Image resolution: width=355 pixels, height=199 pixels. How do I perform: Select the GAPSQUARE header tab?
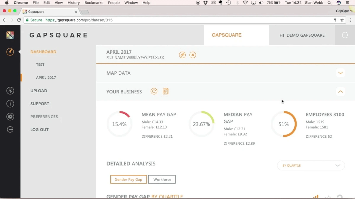pyautogui.click(x=227, y=35)
